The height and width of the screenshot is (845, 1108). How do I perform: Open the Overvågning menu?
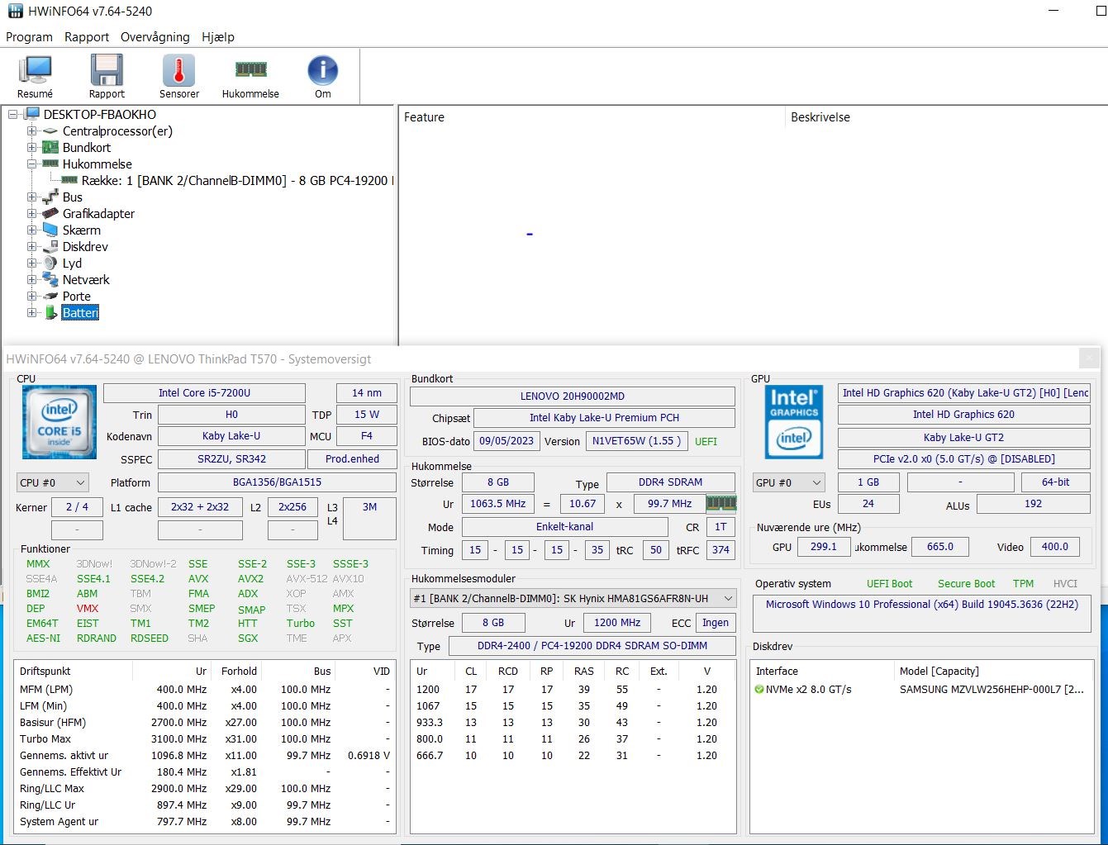155,37
